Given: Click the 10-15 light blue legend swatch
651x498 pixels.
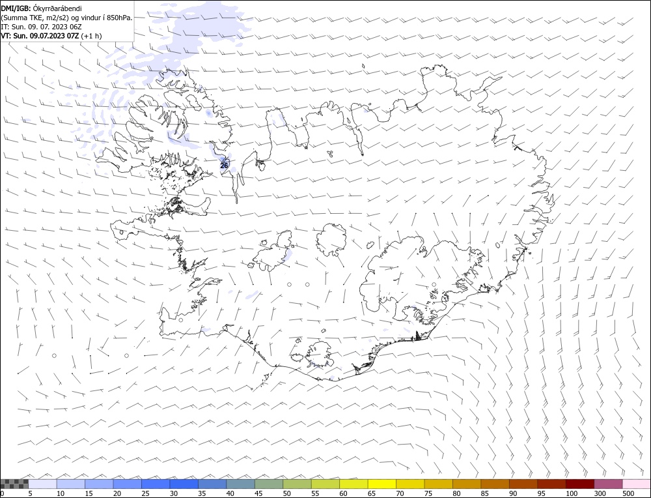Looking at the screenshot, I should pyautogui.click(x=70, y=484).
